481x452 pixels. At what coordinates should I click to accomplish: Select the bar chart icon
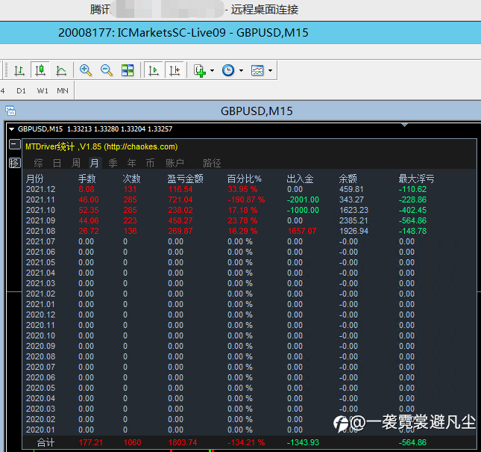click(19, 71)
